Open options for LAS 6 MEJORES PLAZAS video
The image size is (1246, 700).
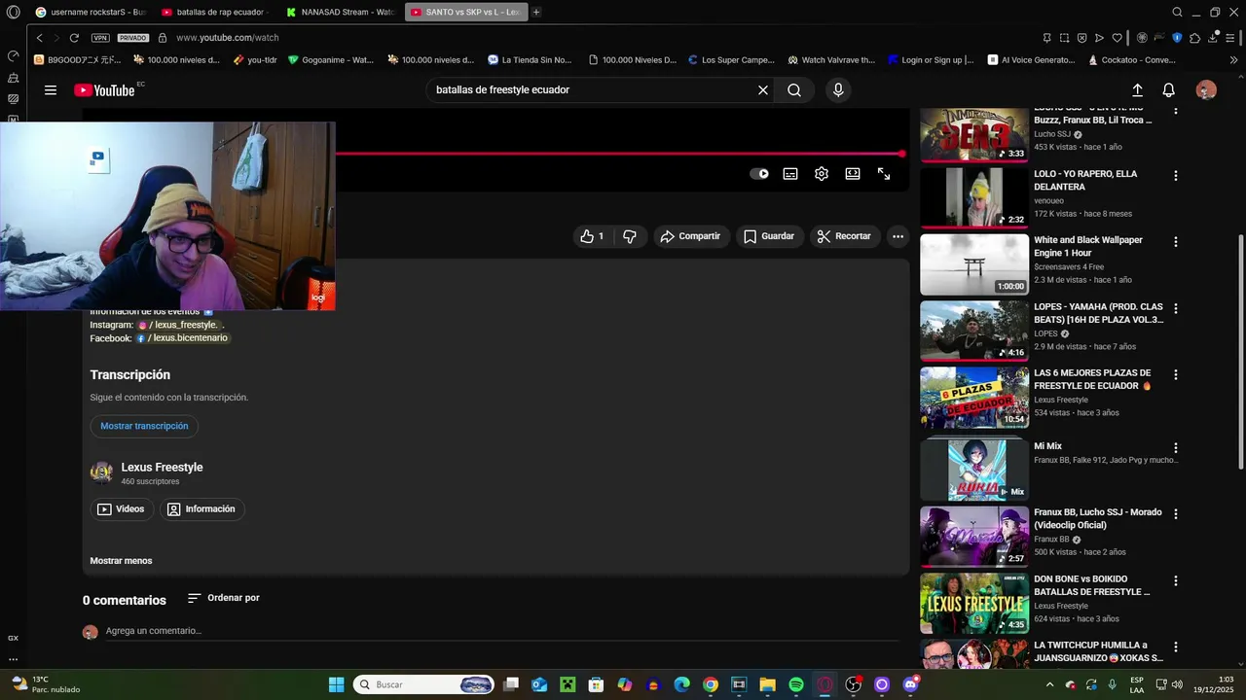pos(1176,374)
